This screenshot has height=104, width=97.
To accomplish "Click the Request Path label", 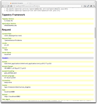I will coord(7,38).
